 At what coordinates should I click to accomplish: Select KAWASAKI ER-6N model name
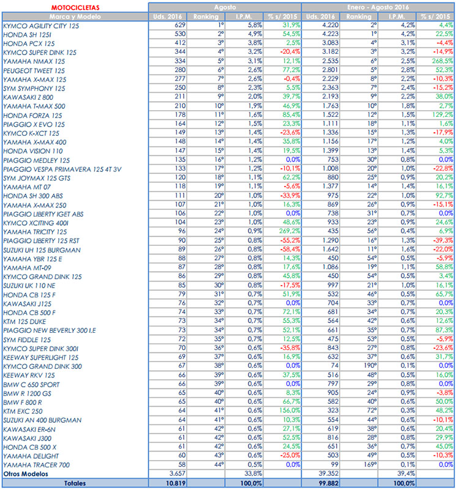[29, 429]
